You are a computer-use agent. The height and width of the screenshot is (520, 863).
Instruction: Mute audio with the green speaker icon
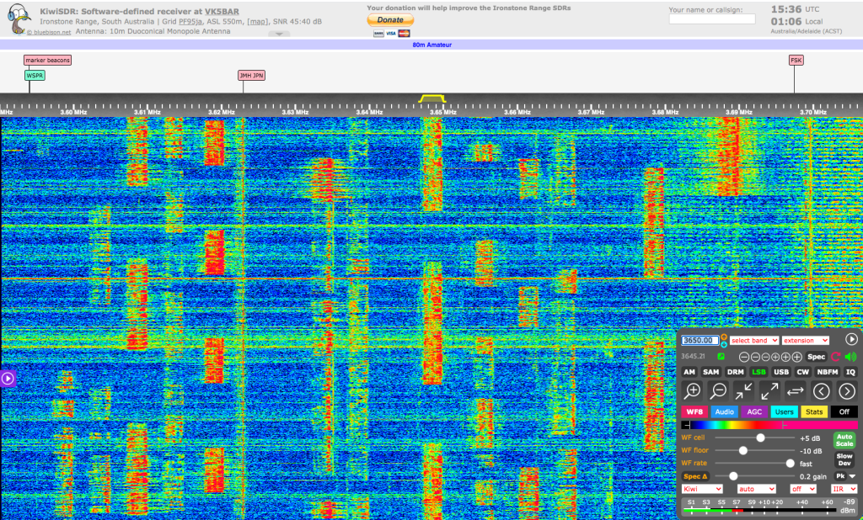[x=850, y=357]
